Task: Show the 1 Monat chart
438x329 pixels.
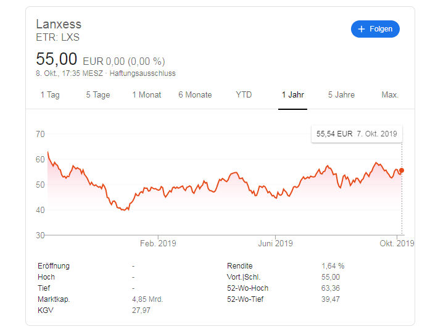Action: coord(147,95)
